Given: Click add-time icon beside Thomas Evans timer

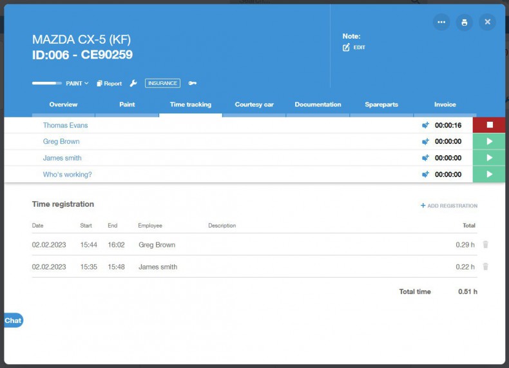Looking at the screenshot, I should 425,125.
